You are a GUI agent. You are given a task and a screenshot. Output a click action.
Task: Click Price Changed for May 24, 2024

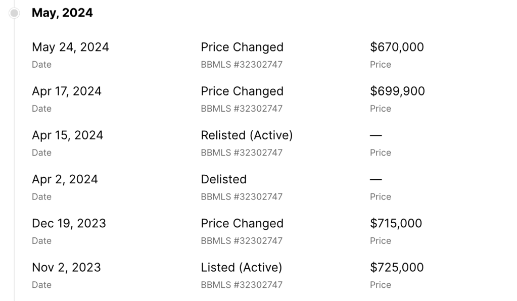(x=242, y=47)
